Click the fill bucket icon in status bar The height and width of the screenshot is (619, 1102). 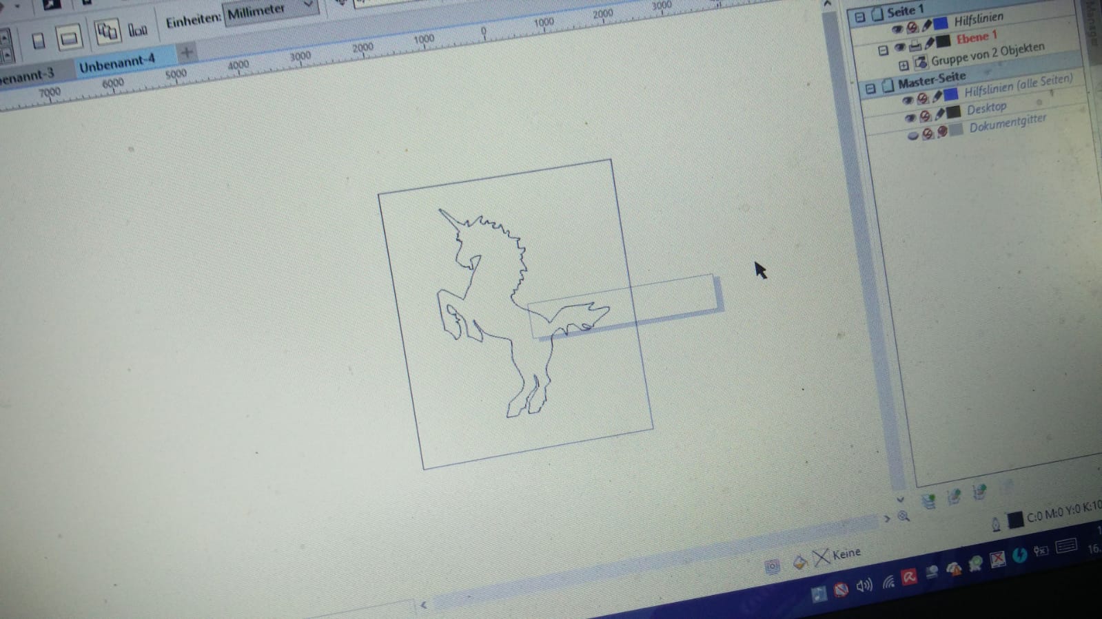click(x=799, y=562)
